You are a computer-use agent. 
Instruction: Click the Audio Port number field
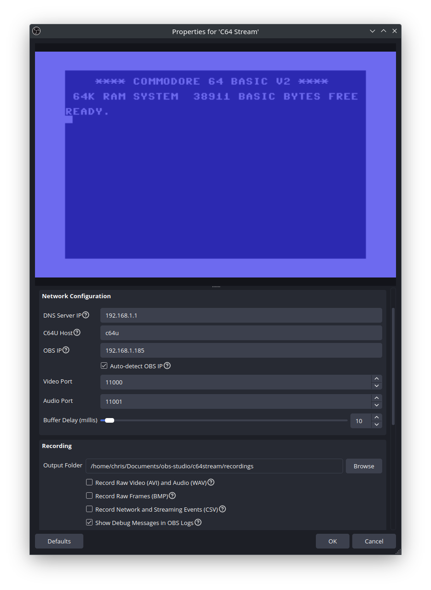[x=236, y=401]
